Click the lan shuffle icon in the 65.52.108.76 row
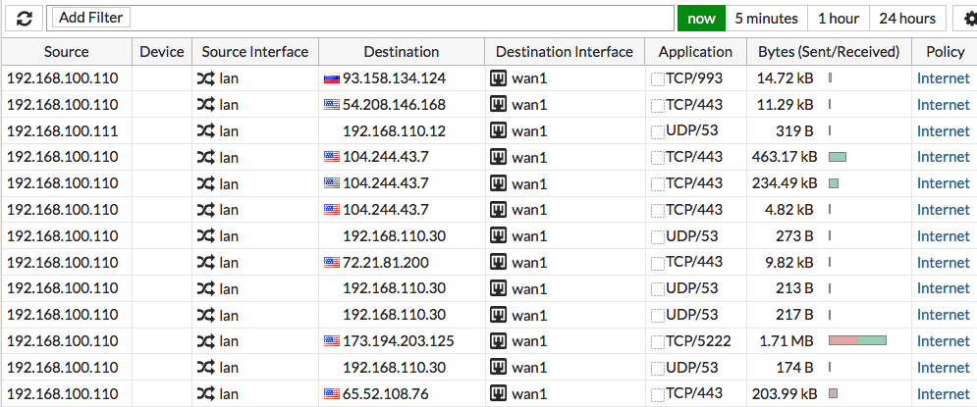Image resolution: width=977 pixels, height=407 pixels. pos(205,394)
